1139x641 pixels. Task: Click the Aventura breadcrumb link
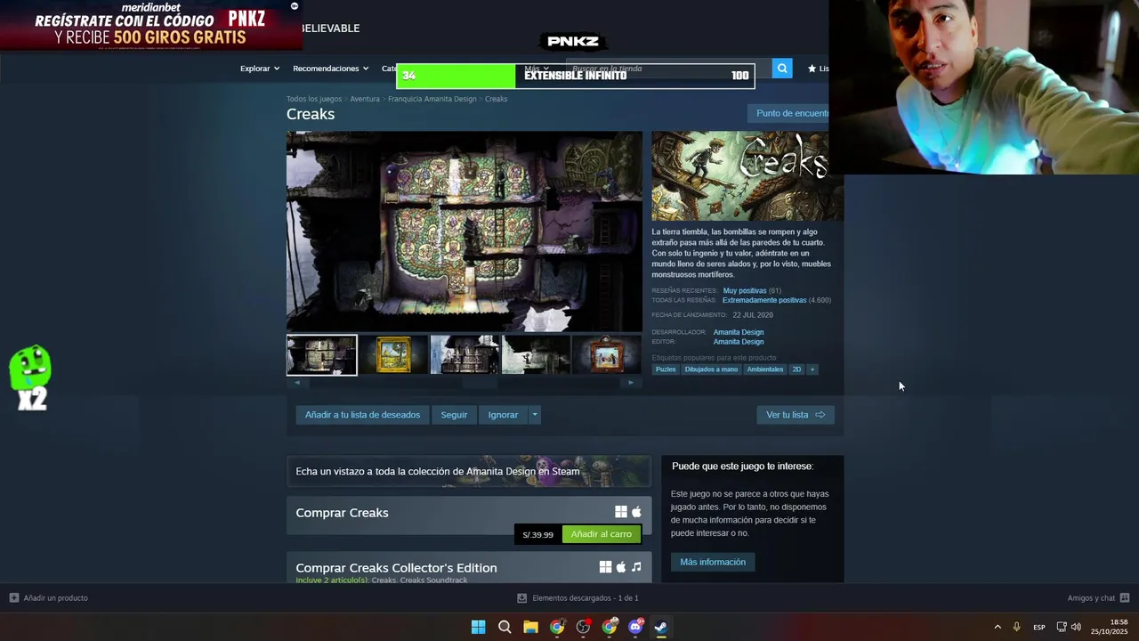(x=365, y=99)
